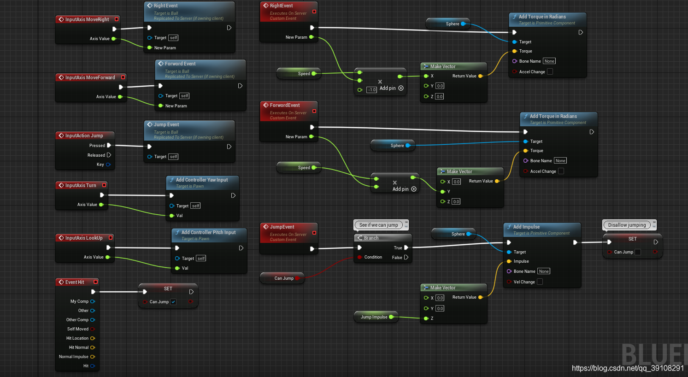Click the X value field on middle Make Vector

(457, 182)
